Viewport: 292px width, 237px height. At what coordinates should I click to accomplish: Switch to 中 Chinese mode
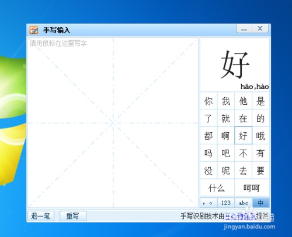(x=260, y=203)
